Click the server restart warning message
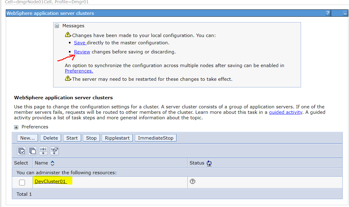The height and width of the screenshot is (207, 349). click(152, 79)
